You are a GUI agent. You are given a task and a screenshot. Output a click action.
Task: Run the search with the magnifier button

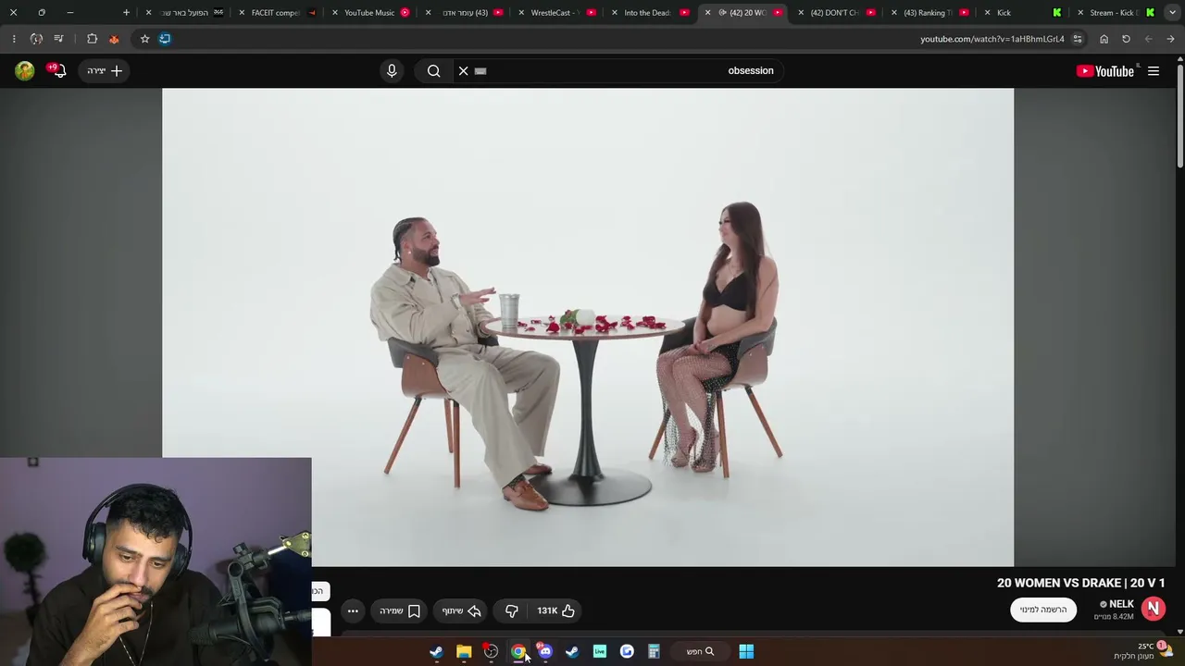(433, 70)
